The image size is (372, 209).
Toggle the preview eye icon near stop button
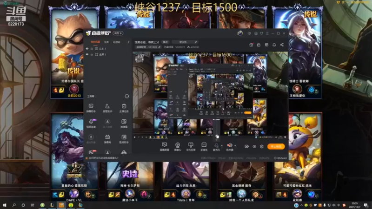pyautogui.click(x=254, y=146)
